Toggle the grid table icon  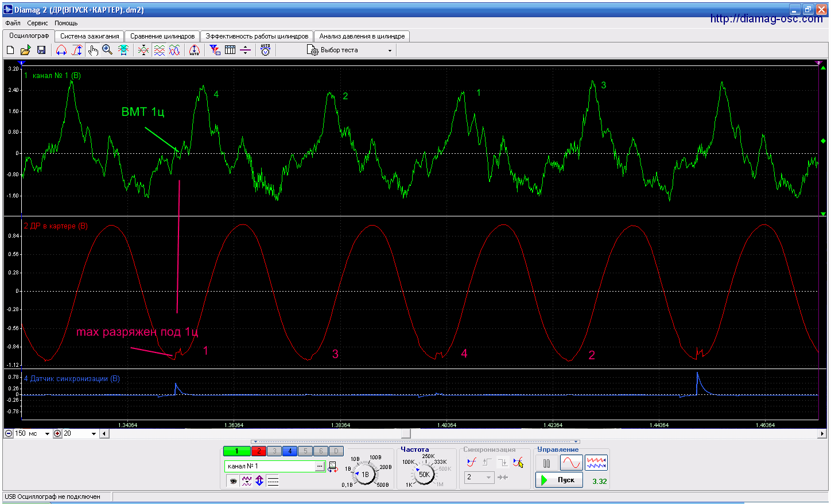[x=230, y=51]
